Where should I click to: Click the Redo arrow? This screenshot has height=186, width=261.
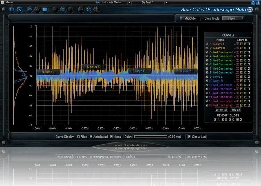[111, 2]
